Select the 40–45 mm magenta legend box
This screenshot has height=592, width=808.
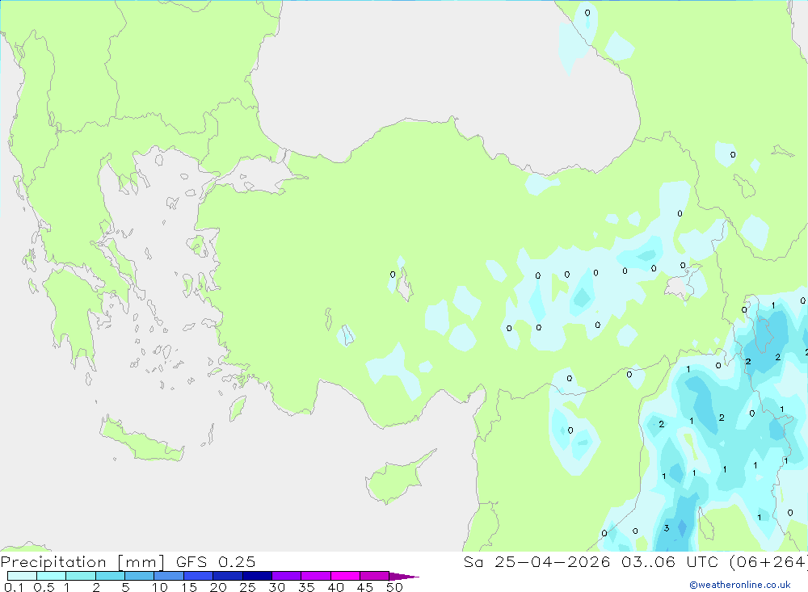click(345, 576)
